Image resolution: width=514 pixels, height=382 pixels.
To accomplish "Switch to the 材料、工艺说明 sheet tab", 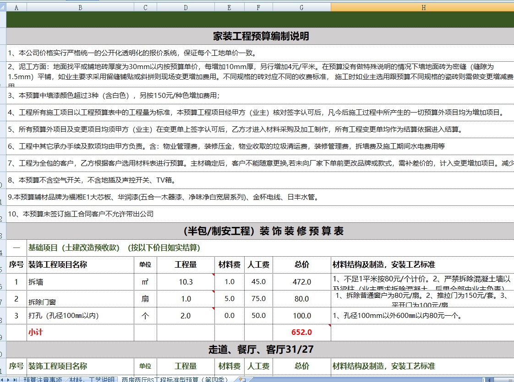I will pos(92,379).
